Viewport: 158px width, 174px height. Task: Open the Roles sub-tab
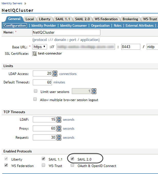[x=117, y=26]
